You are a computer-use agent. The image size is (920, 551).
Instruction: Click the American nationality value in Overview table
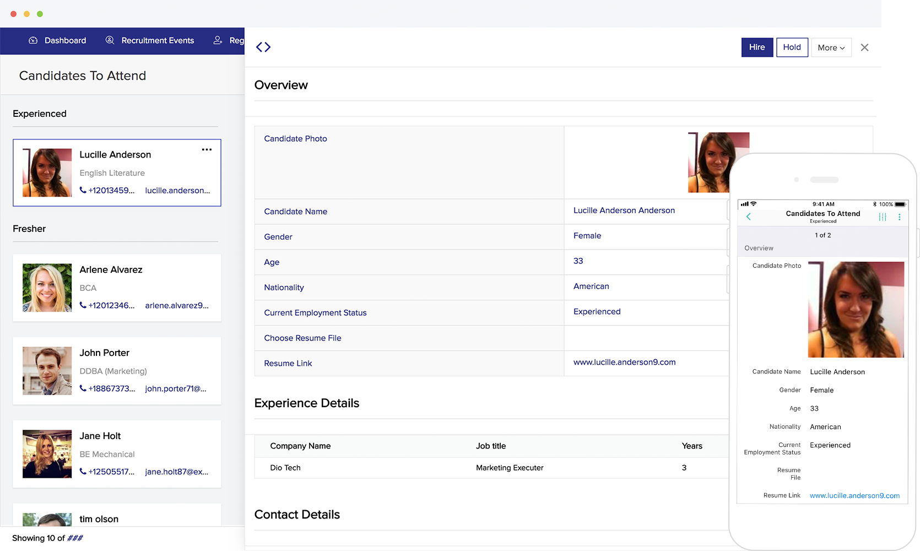(x=591, y=286)
